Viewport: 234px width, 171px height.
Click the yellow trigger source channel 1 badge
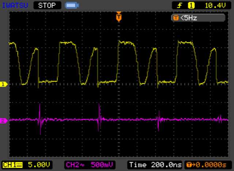(191, 6)
